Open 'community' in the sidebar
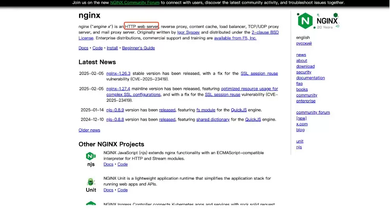This screenshot has width=391, height=212. 306,95
